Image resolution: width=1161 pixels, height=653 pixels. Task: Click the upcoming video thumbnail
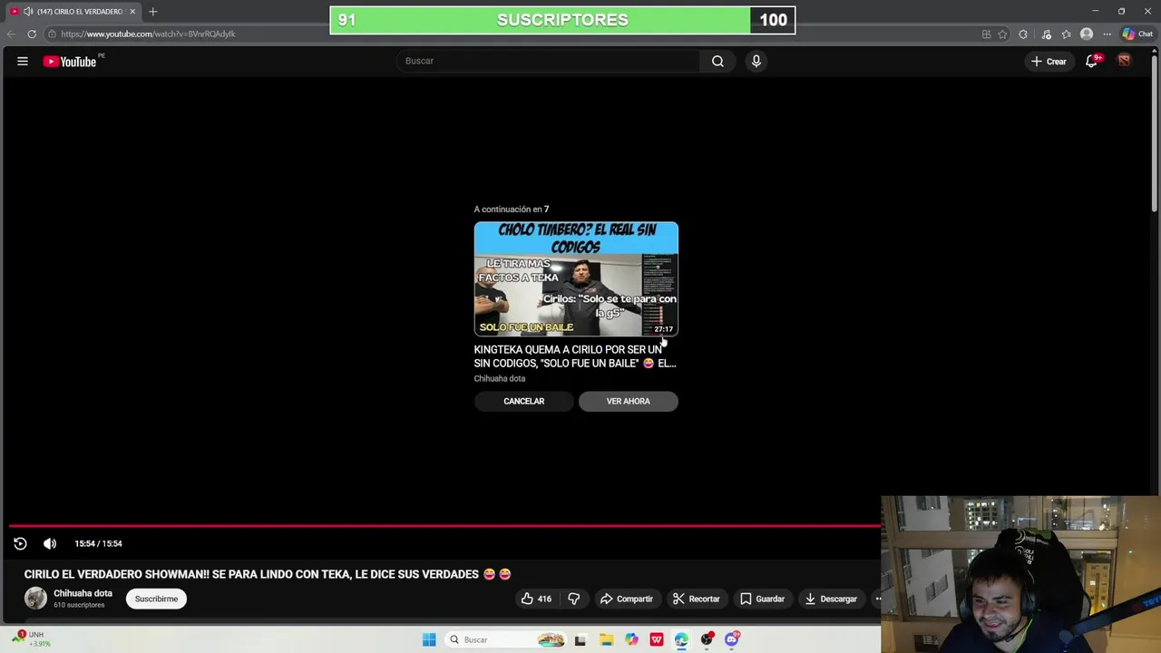[x=576, y=279]
